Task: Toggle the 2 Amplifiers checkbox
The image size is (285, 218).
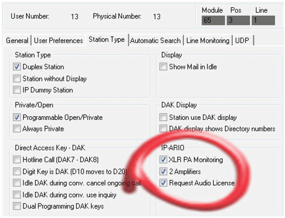Action: click(x=163, y=171)
